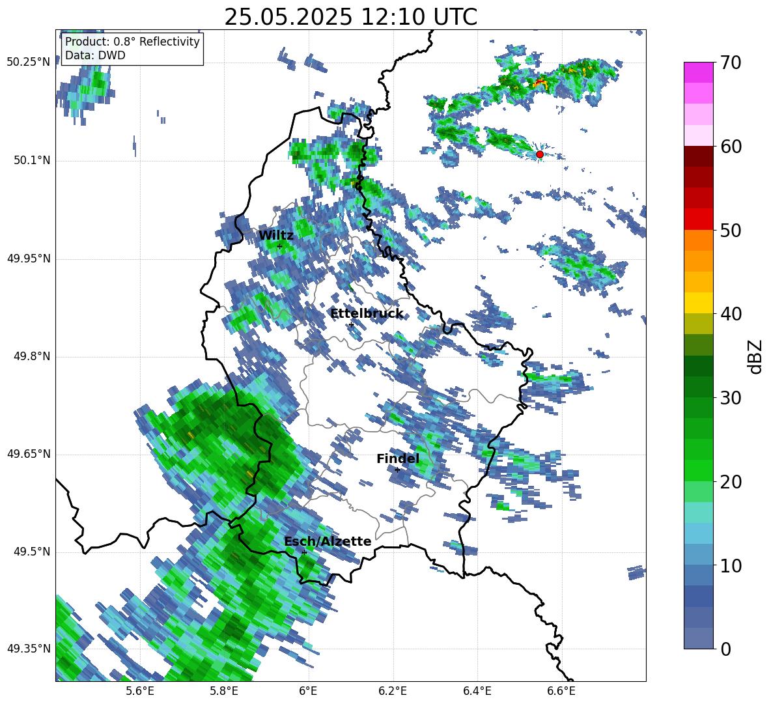The height and width of the screenshot is (704, 771).
Task: Click the 40 tick on the colorbar
Action: tap(731, 314)
